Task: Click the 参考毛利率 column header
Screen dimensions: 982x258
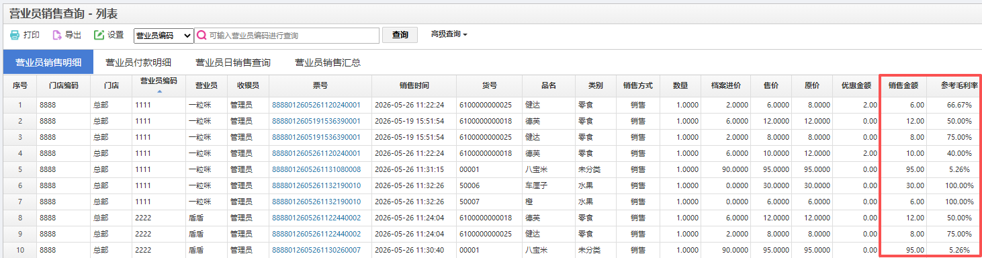Action: pyautogui.click(x=954, y=86)
